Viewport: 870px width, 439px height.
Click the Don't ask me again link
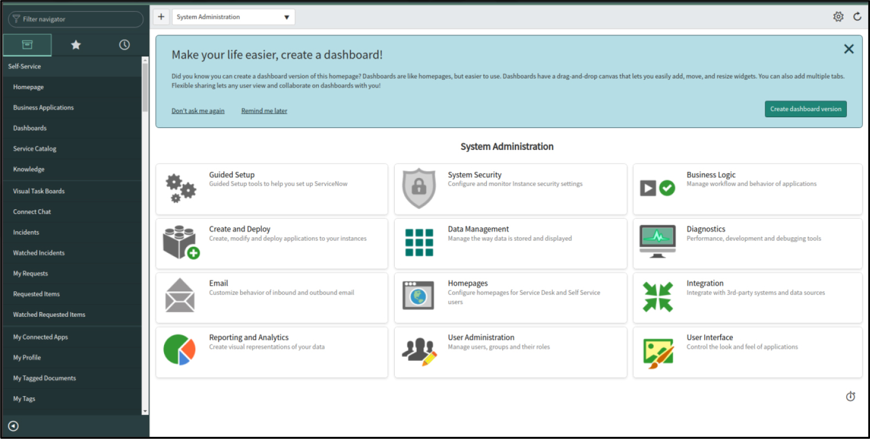[x=198, y=111]
